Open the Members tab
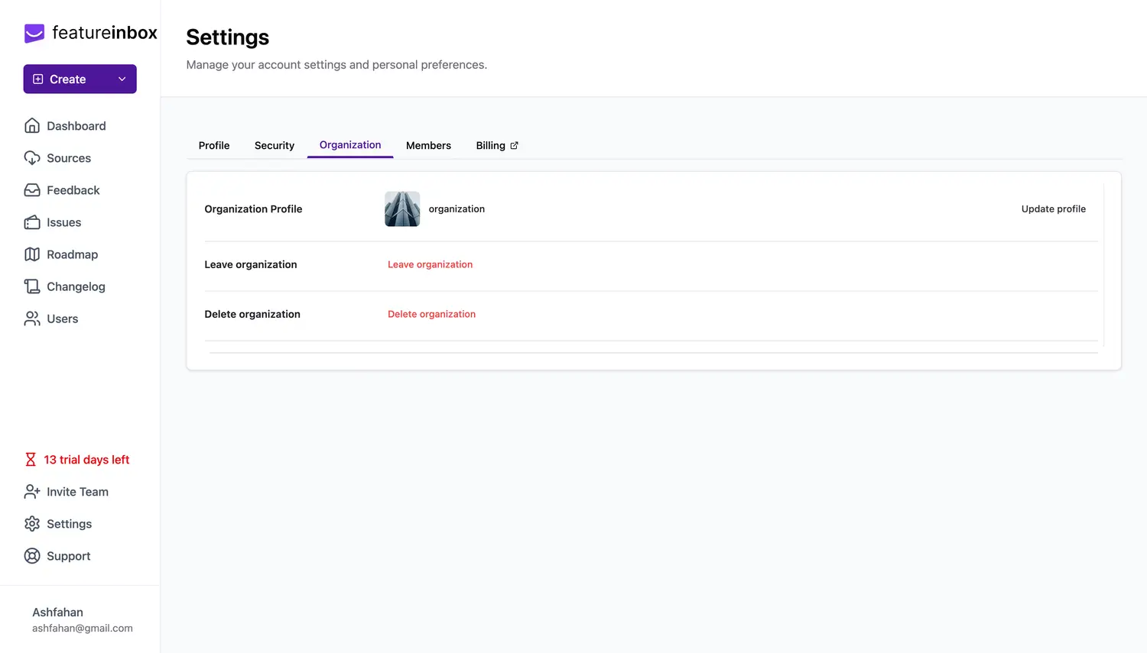1147x653 pixels. pos(428,146)
